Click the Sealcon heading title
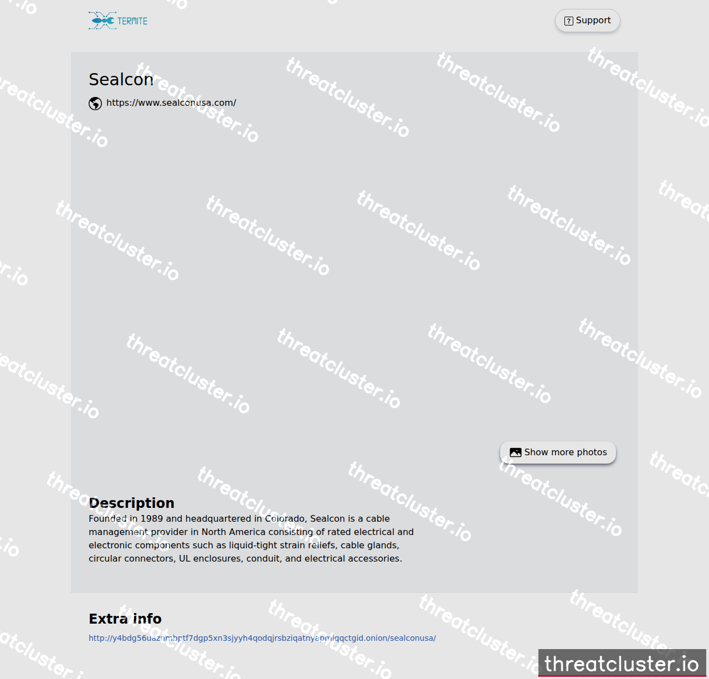709x679 pixels. [121, 80]
